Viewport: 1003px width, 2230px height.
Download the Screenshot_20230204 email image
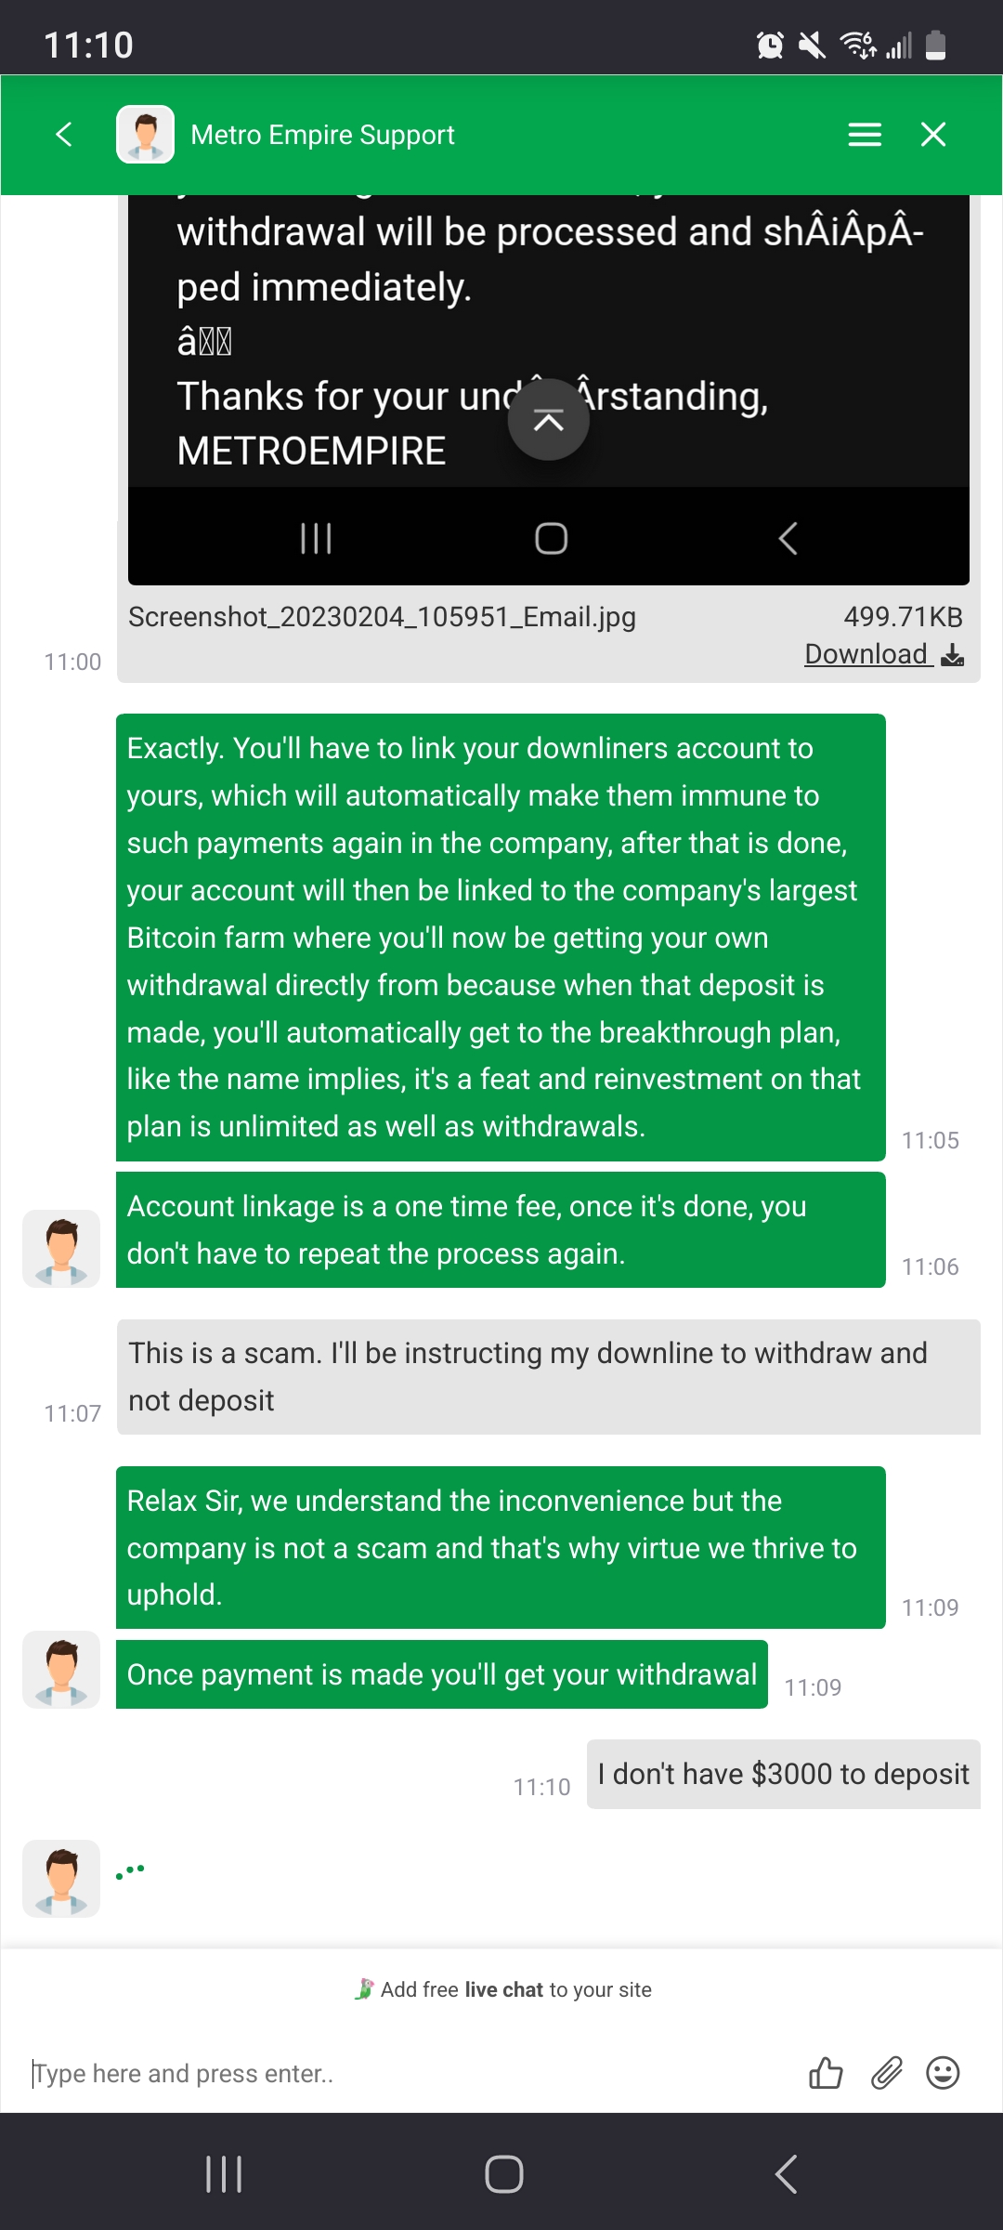tap(883, 654)
